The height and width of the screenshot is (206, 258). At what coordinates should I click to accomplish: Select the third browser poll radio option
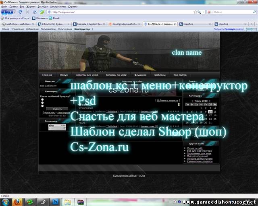(x=42, y=106)
